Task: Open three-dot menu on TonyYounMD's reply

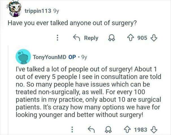Action: (72, 129)
